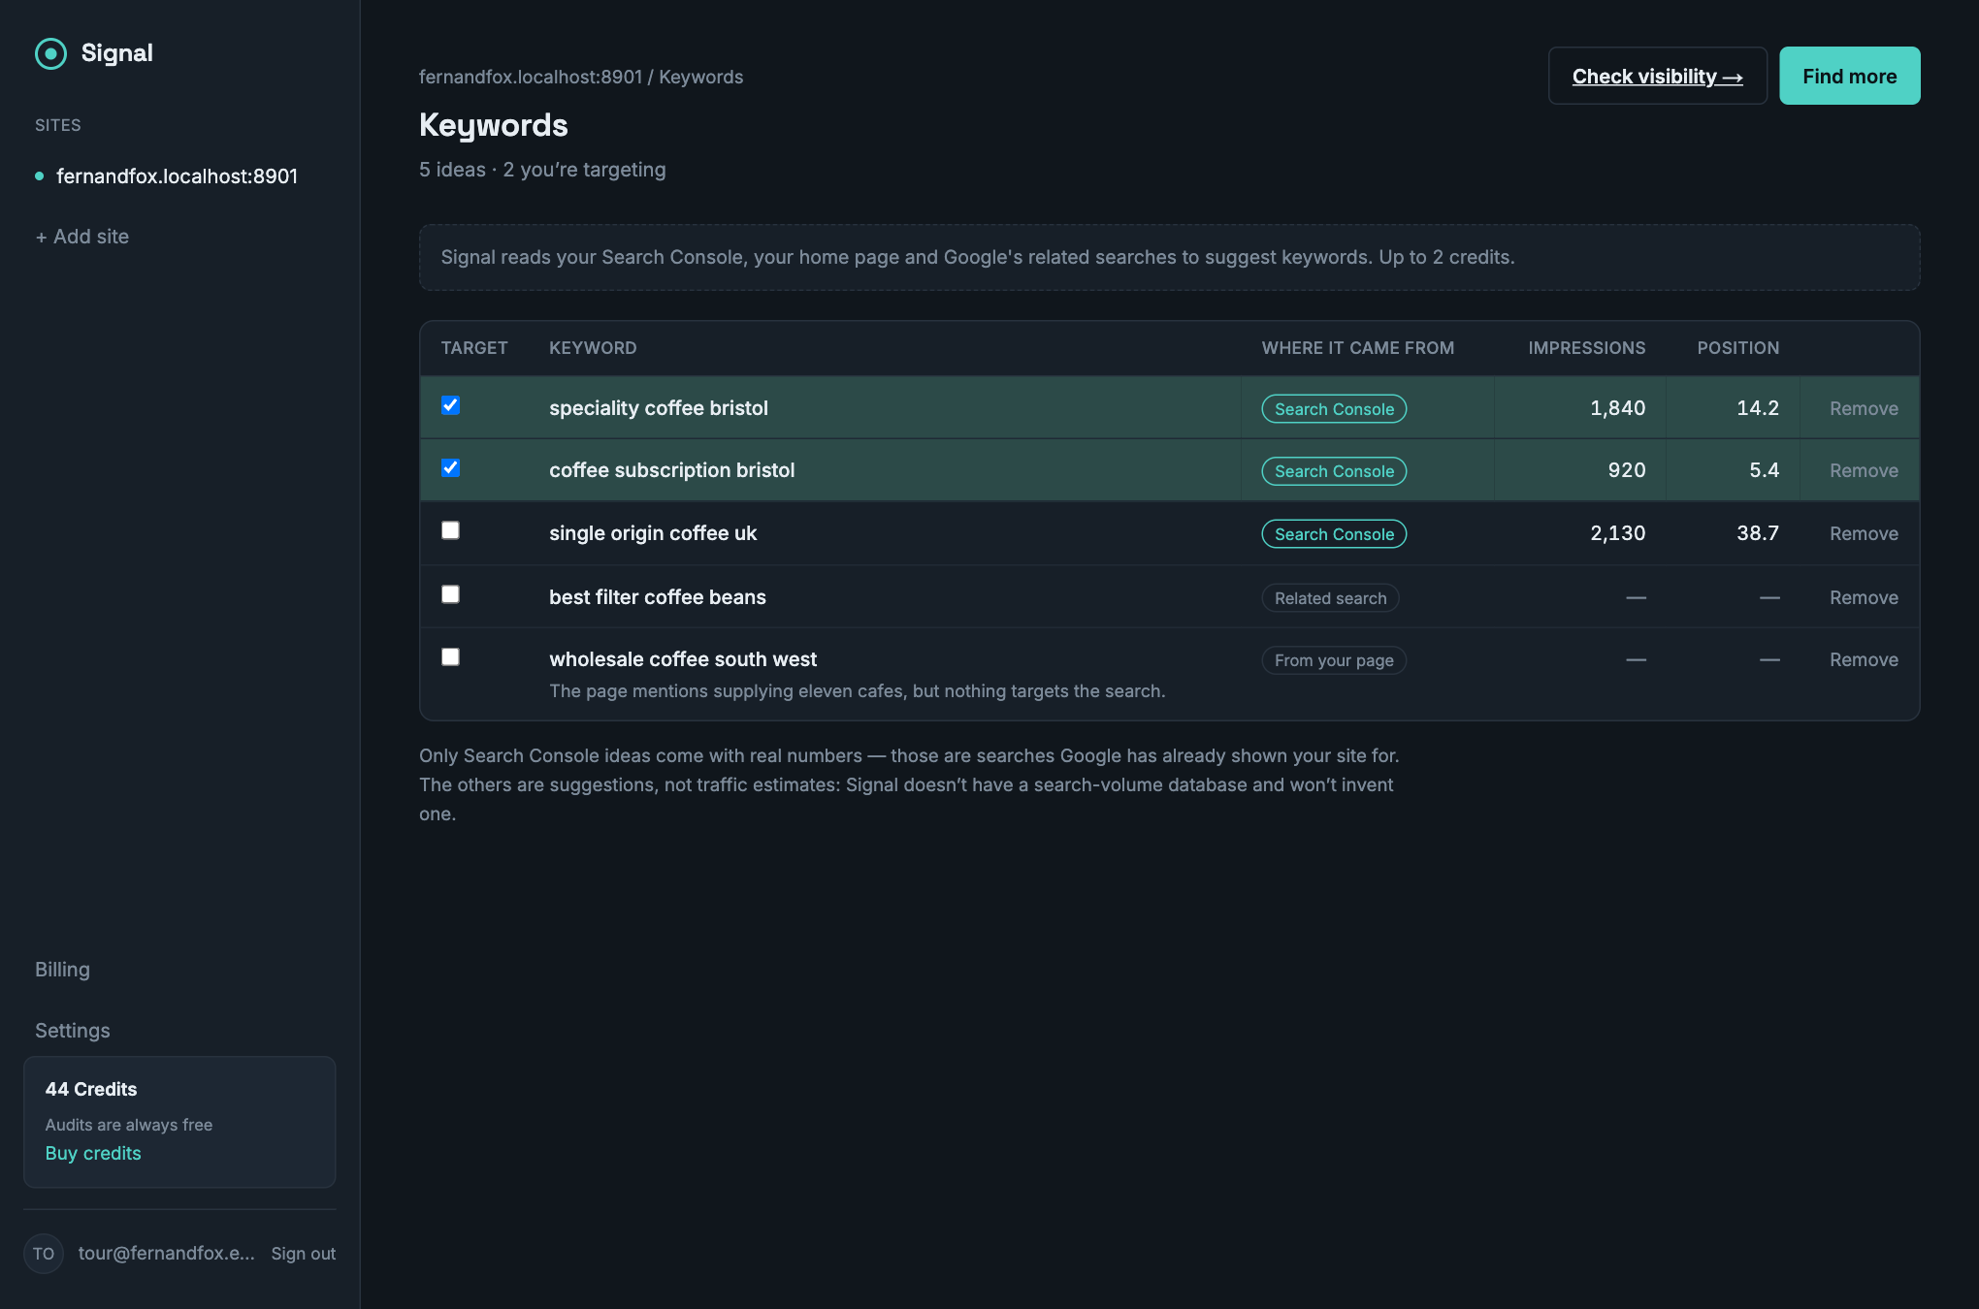
Task: Click Add site in sidebar
Action: pyautogui.click(x=82, y=237)
